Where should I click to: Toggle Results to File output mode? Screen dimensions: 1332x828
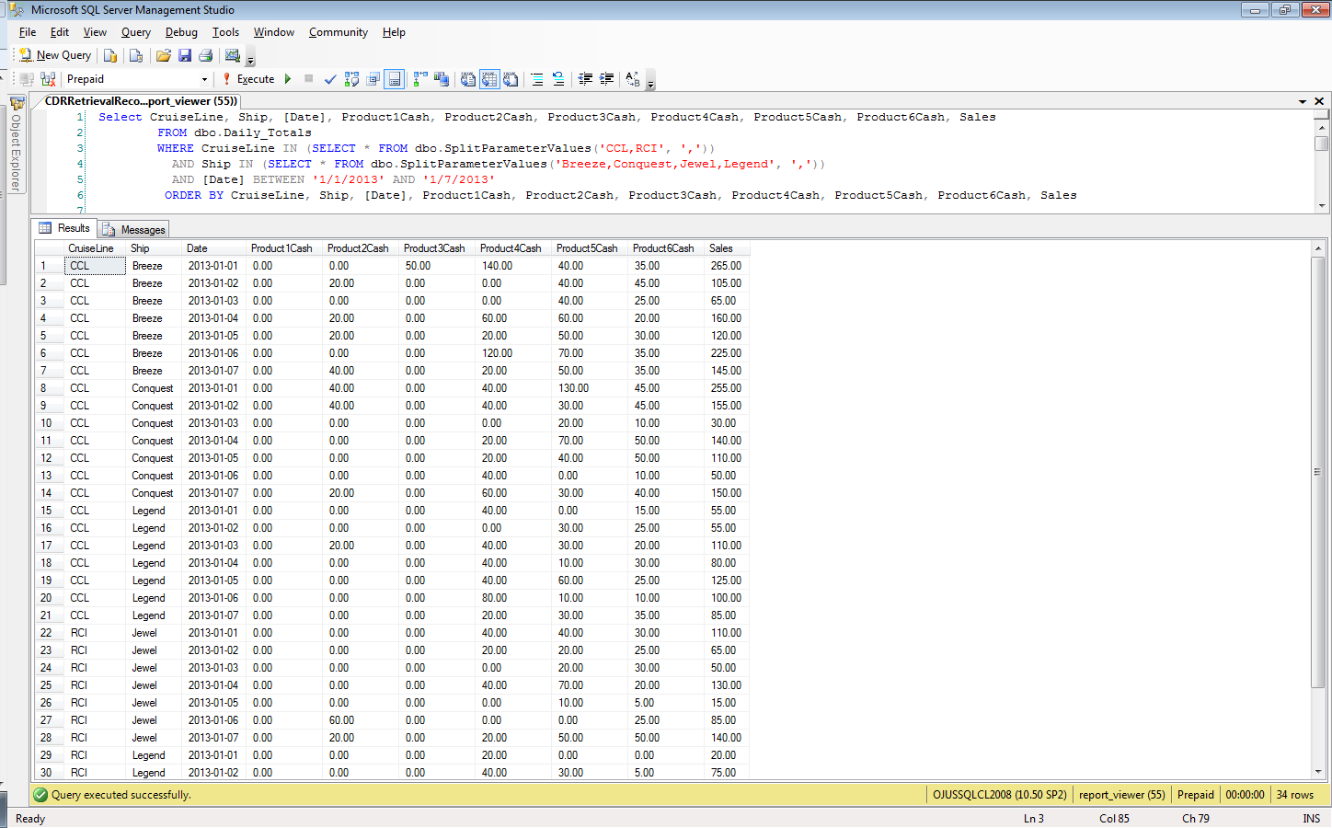511,79
